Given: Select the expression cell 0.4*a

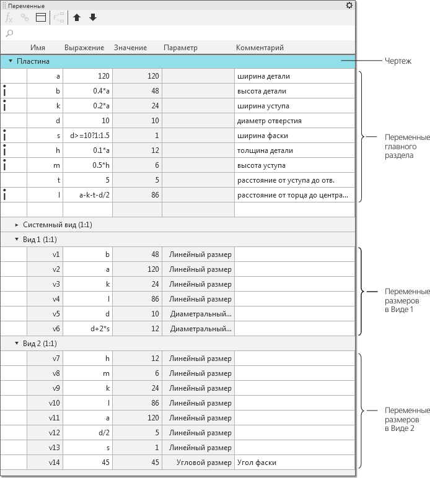Looking at the screenshot, I should click(87, 91).
